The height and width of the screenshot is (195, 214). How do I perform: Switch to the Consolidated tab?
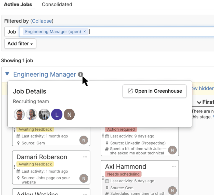pyautogui.click(x=57, y=5)
